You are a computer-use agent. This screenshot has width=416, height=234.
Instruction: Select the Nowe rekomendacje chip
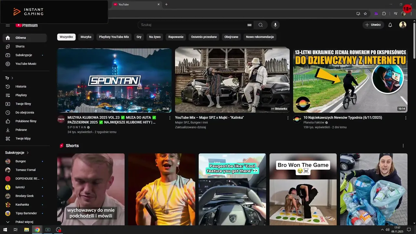click(260, 37)
